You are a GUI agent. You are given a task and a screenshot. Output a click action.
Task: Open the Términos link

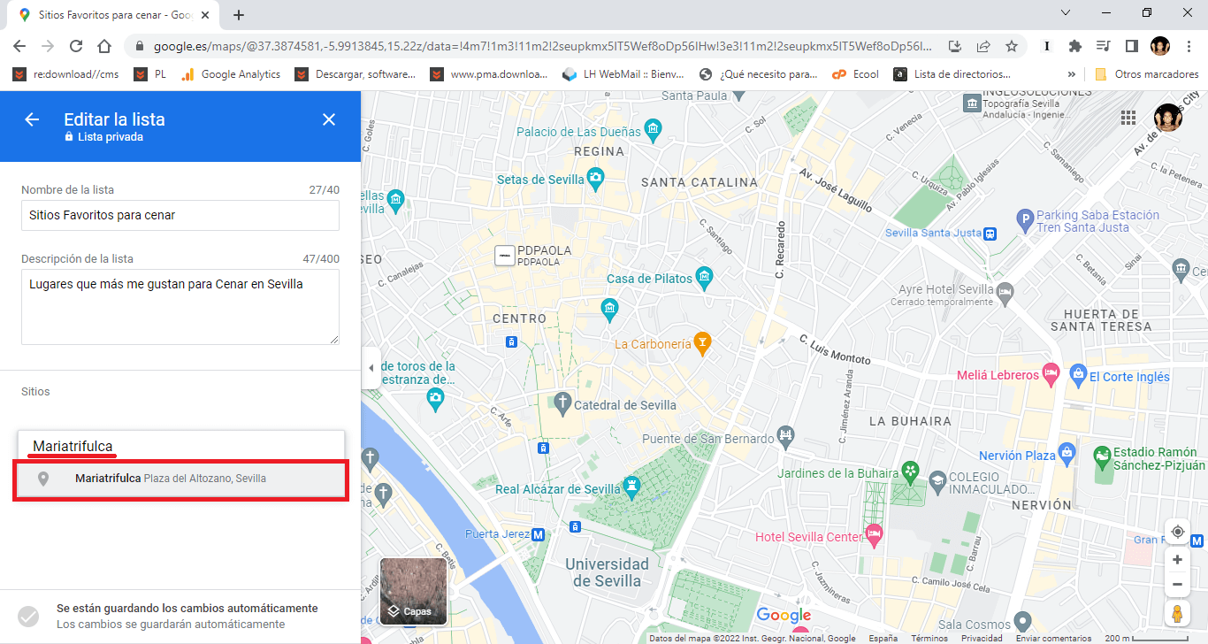coord(929,638)
